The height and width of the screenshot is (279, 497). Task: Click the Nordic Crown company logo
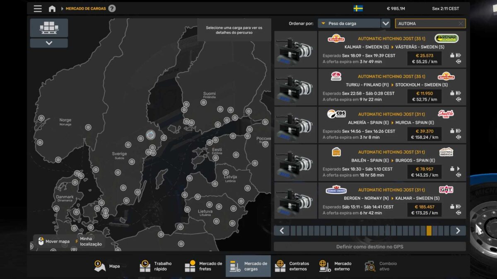coord(336,190)
